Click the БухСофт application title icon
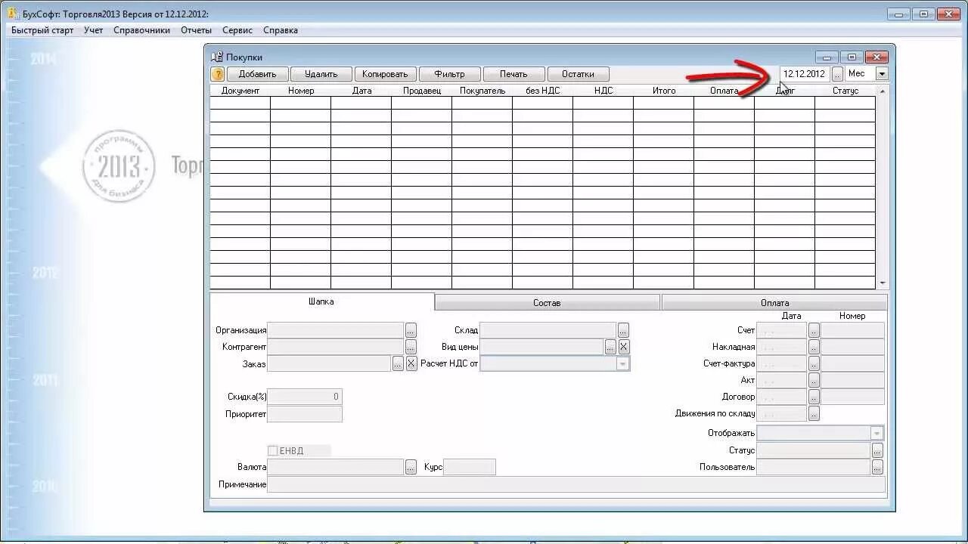This screenshot has height=544, width=968. (13, 14)
